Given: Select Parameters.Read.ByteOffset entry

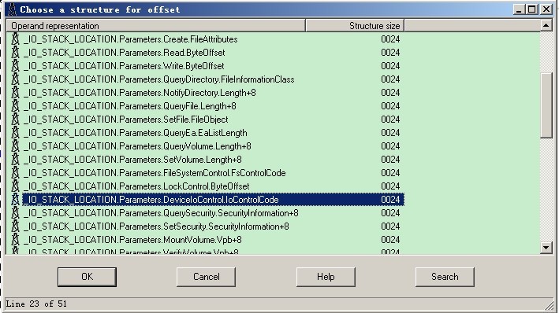Looking at the screenshot, I should pyautogui.click(x=124, y=53).
